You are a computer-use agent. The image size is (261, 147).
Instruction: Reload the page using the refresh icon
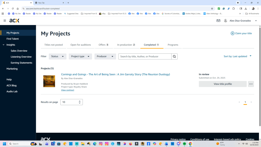coord(13,8)
